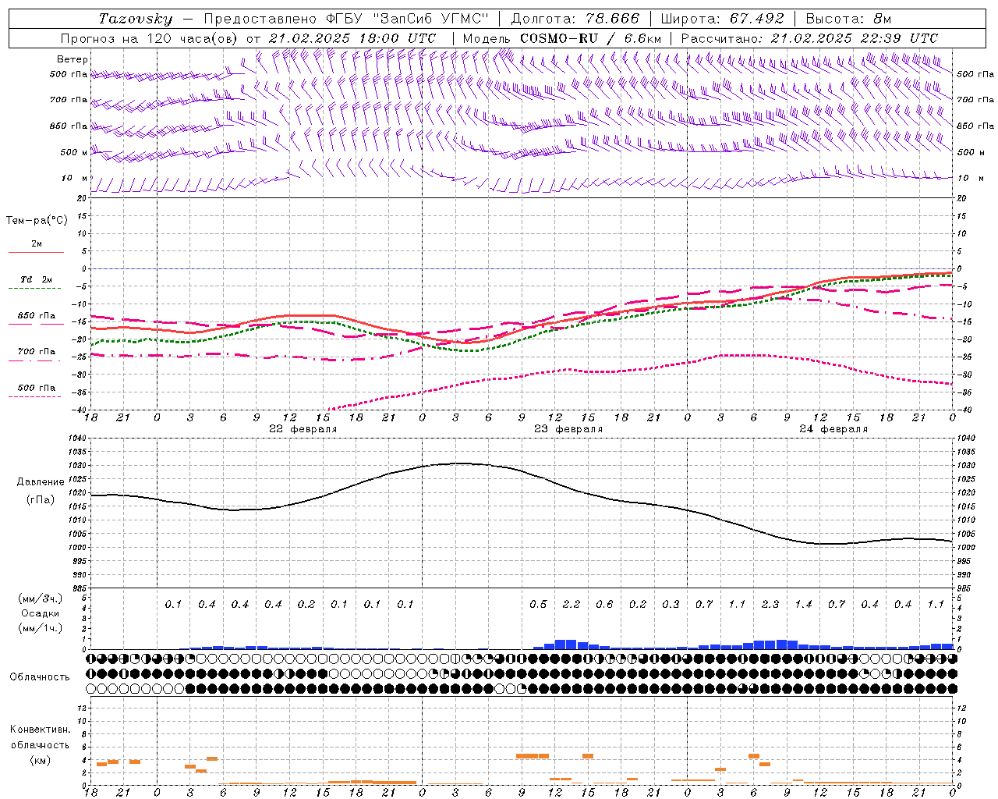Click the forecast start 21.02.2025 18:00 UTC
The height and width of the screenshot is (799, 998).
(352, 38)
